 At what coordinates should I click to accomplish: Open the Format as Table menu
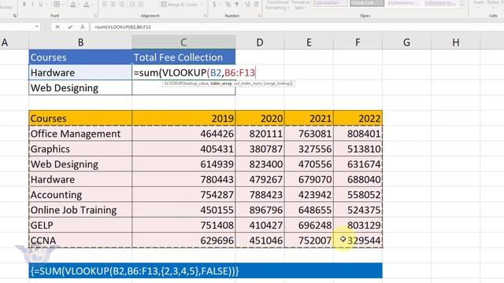click(300, 5)
